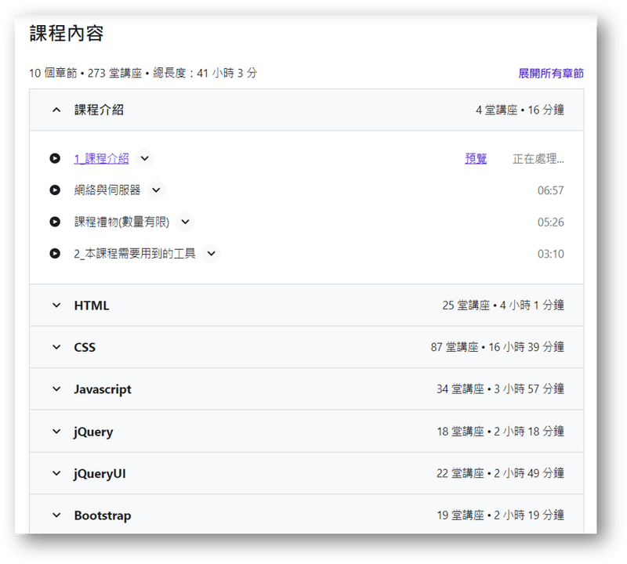Image resolution: width=627 pixels, height=564 pixels.
Task: Open the 1_課程介紹 lecture link
Action: pos(101,159)
